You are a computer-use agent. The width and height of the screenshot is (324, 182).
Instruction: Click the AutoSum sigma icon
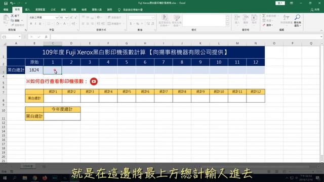point(264,16)
